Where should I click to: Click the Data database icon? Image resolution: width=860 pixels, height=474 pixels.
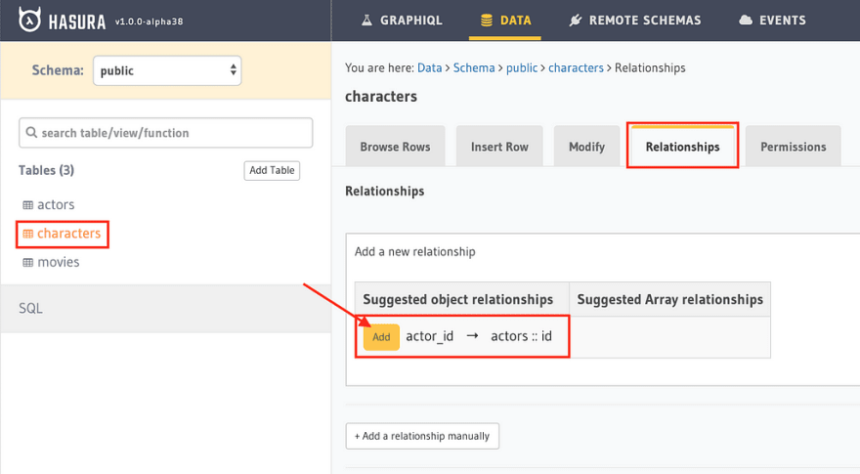point(487,21)
